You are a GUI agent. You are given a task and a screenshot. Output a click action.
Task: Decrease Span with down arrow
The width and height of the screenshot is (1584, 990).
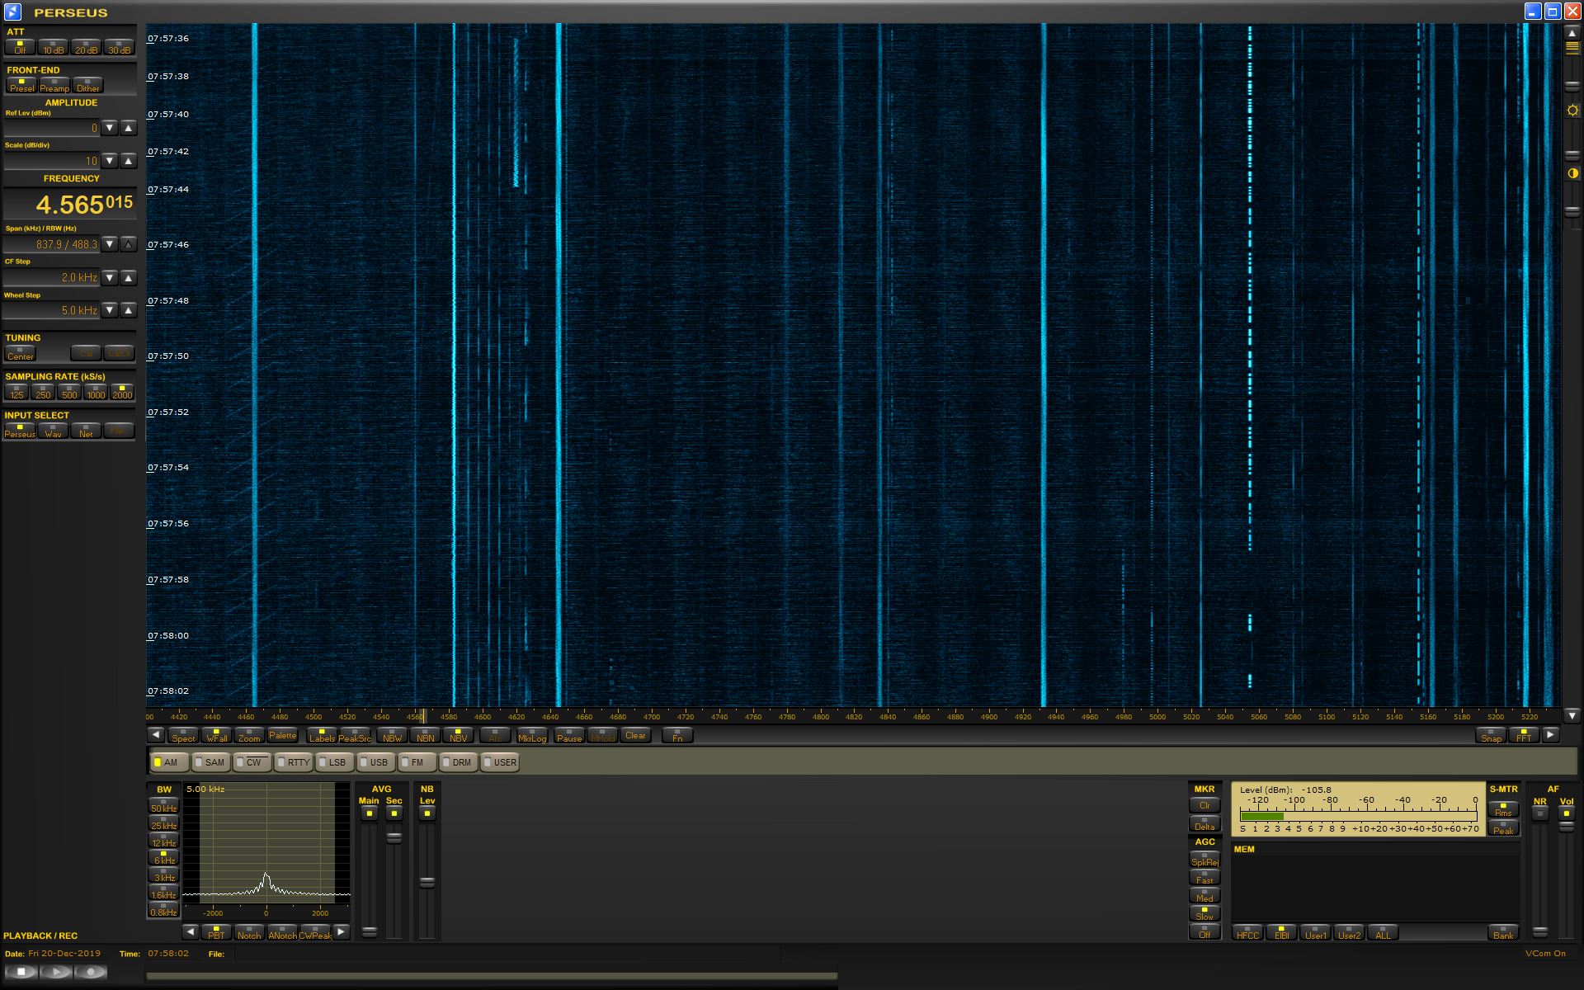pos(110,244)
